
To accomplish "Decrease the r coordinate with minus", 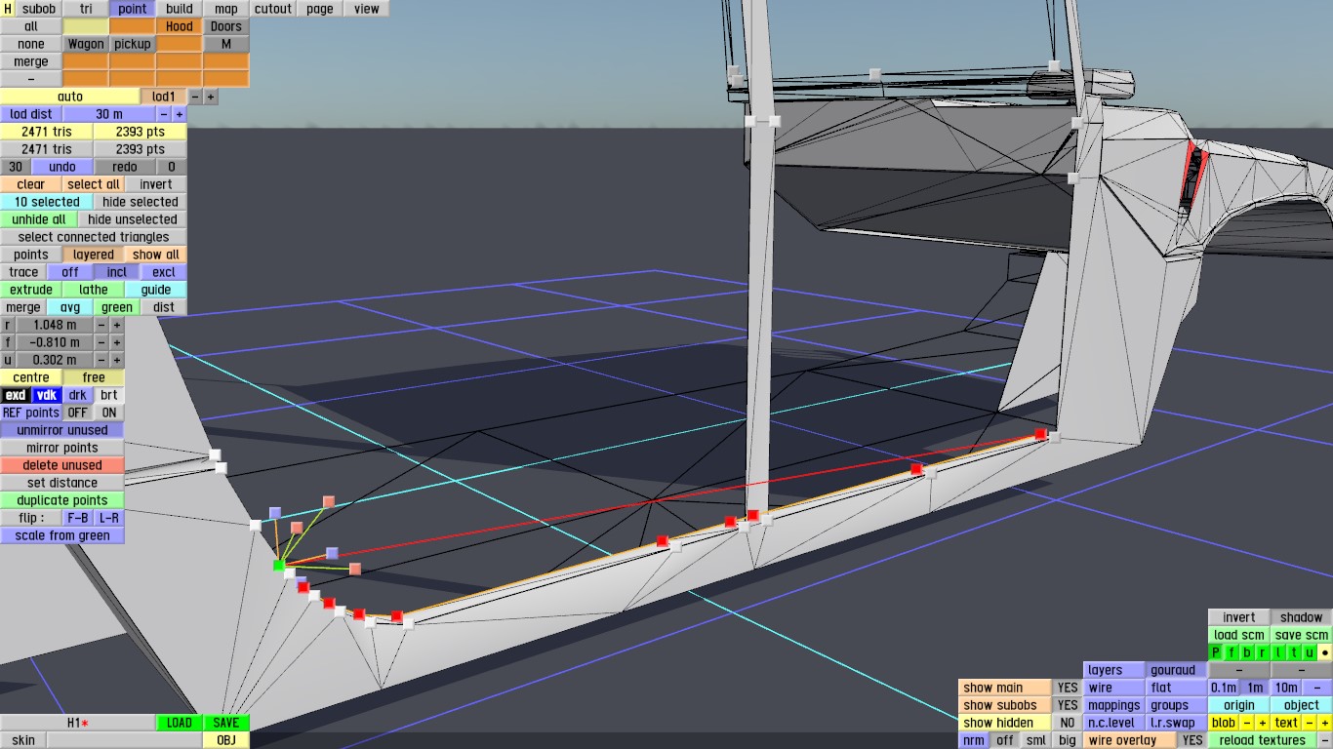I will coord(101,325).
